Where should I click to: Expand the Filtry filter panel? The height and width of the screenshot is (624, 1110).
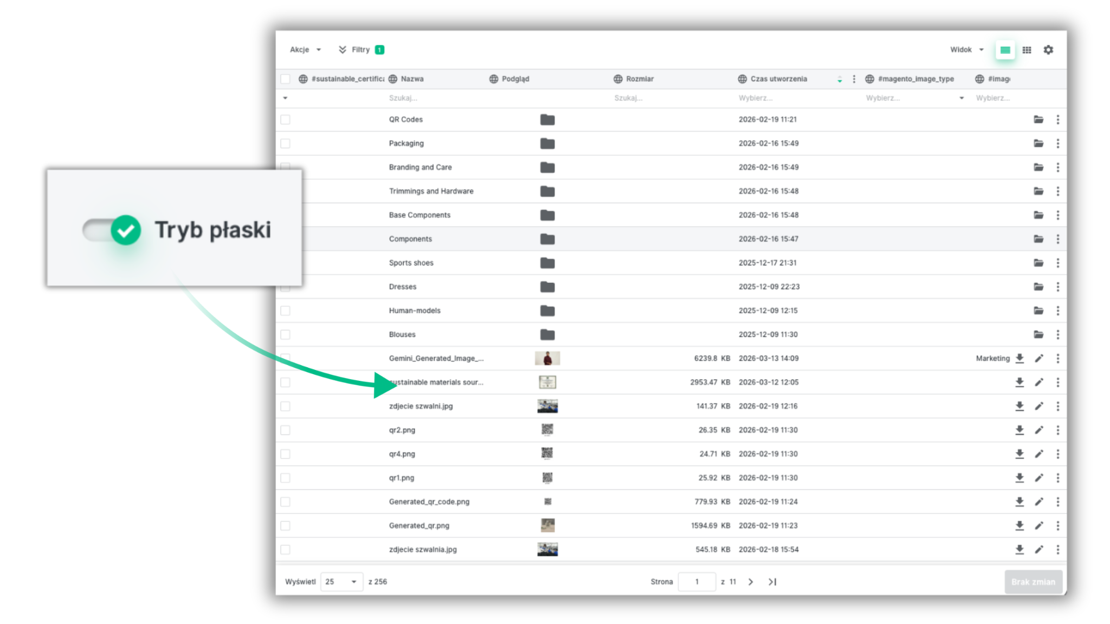tap(360, 50)
